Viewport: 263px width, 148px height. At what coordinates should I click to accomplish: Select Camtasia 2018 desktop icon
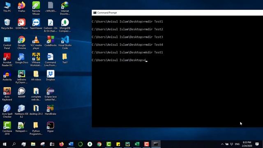click(x=7, y=128)
